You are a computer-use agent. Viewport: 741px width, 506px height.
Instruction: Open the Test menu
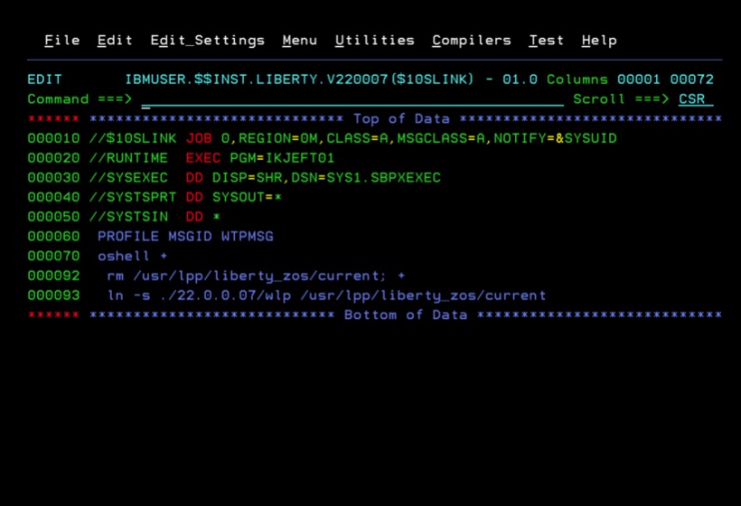(x=547, y=41)
